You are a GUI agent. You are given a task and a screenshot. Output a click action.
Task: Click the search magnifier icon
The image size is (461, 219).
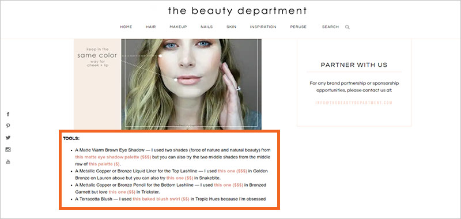(x=347, y=27)
